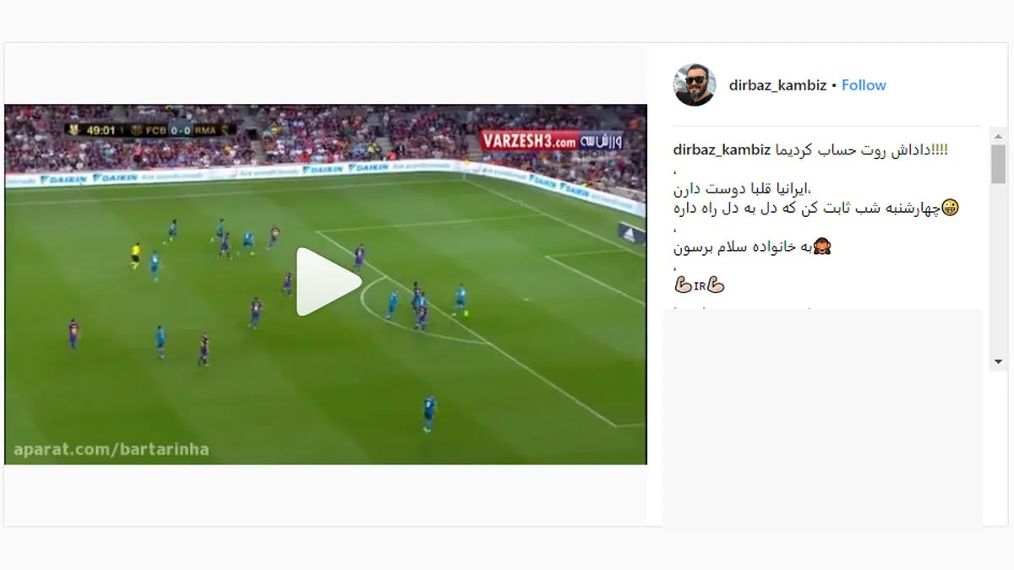Grab the caption scrollbar thumb
The width and height of the screenshot is (1014, 570).
[998, 164]
